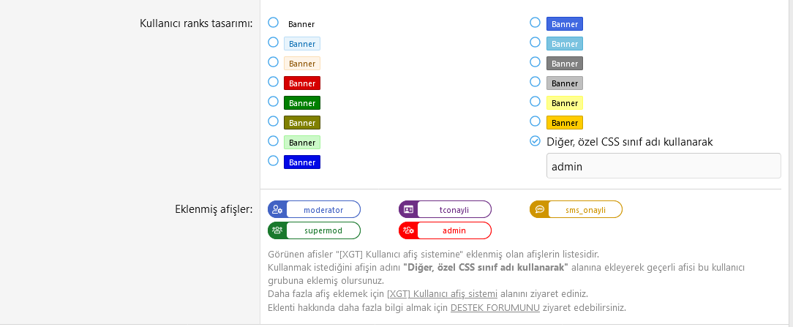Click the sms_onayli speech bubble icon
793x327 pixels.
539,210
